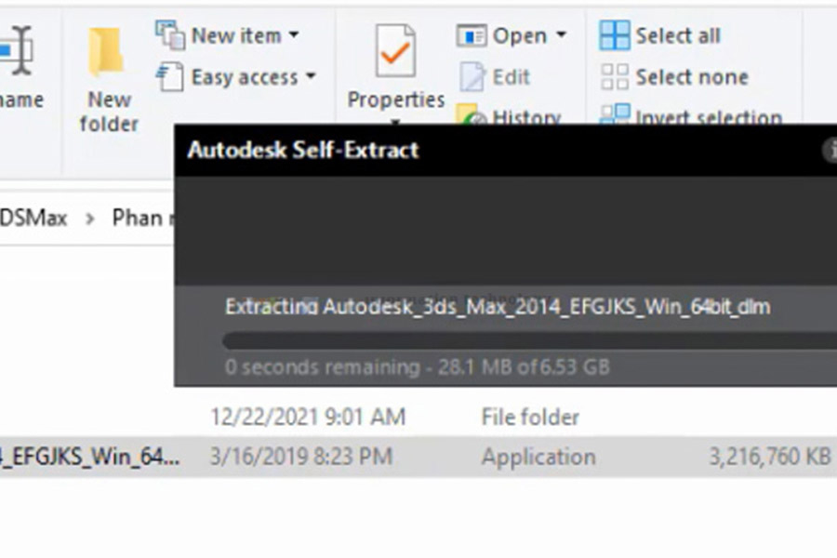This screenshot has height=558, width=837.
Task: Click the extraction progress bar
Action: pyautogui.click(x=529, y=340)
